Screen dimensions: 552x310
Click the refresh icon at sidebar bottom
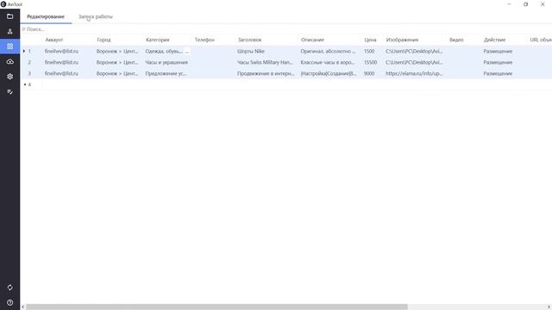pos(9,288)
